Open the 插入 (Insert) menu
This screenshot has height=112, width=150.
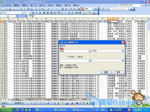point(34,5)
